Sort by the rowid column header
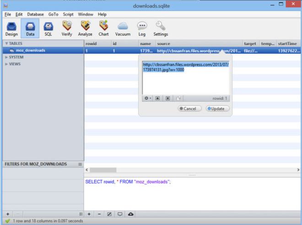302x225 pixels. (97, 44)
